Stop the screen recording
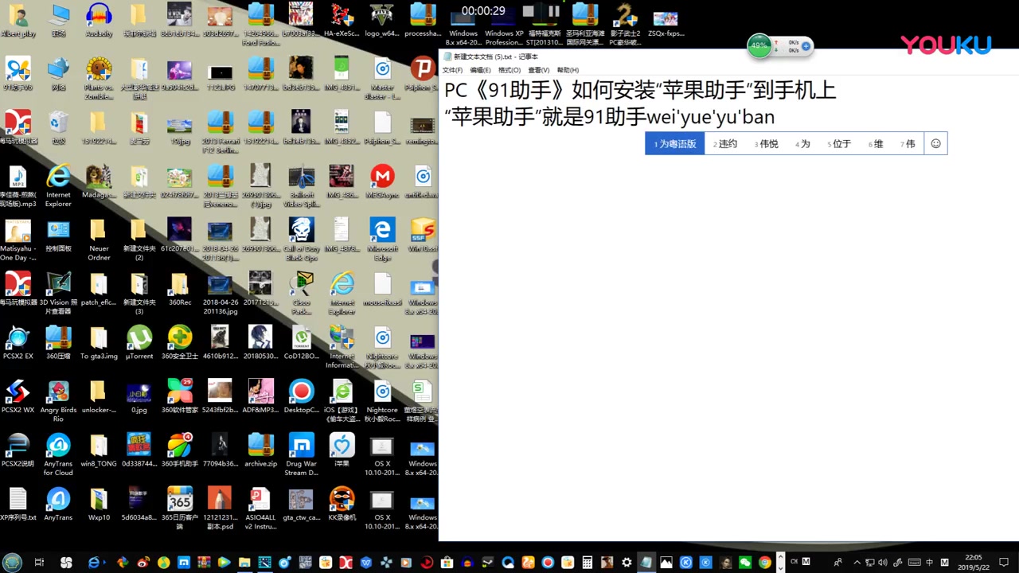 point(529,11)
